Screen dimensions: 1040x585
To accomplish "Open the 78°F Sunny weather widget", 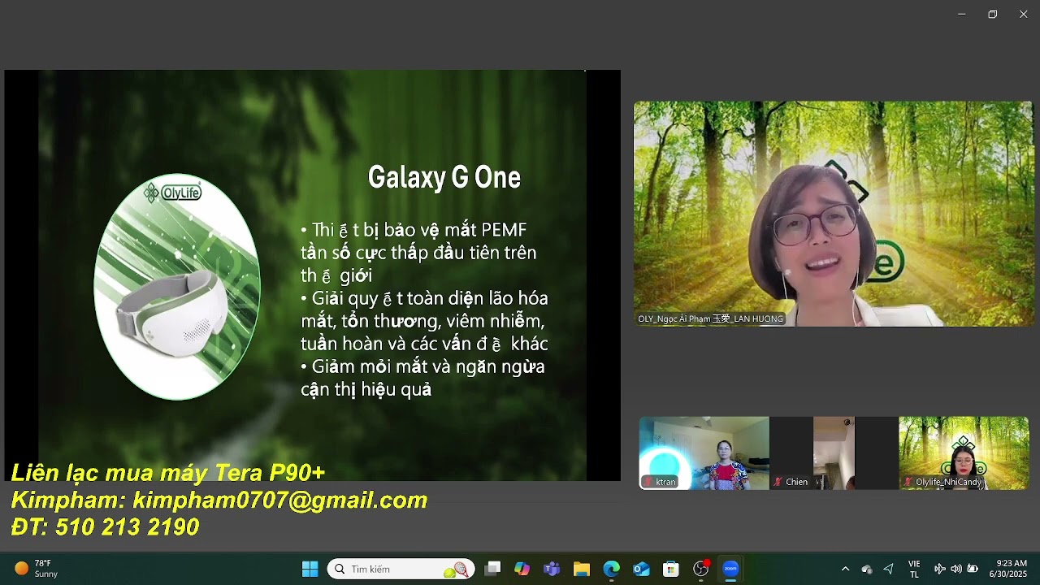I will 37,569.
